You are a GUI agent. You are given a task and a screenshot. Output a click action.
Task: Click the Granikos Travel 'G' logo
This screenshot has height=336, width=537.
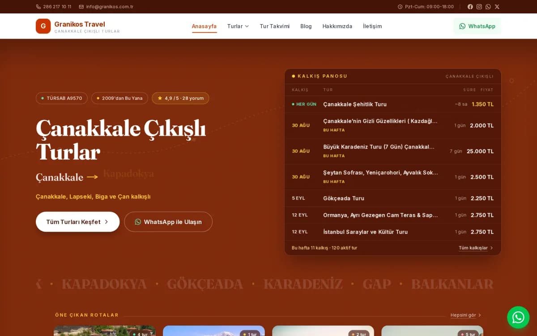point(43,26)
